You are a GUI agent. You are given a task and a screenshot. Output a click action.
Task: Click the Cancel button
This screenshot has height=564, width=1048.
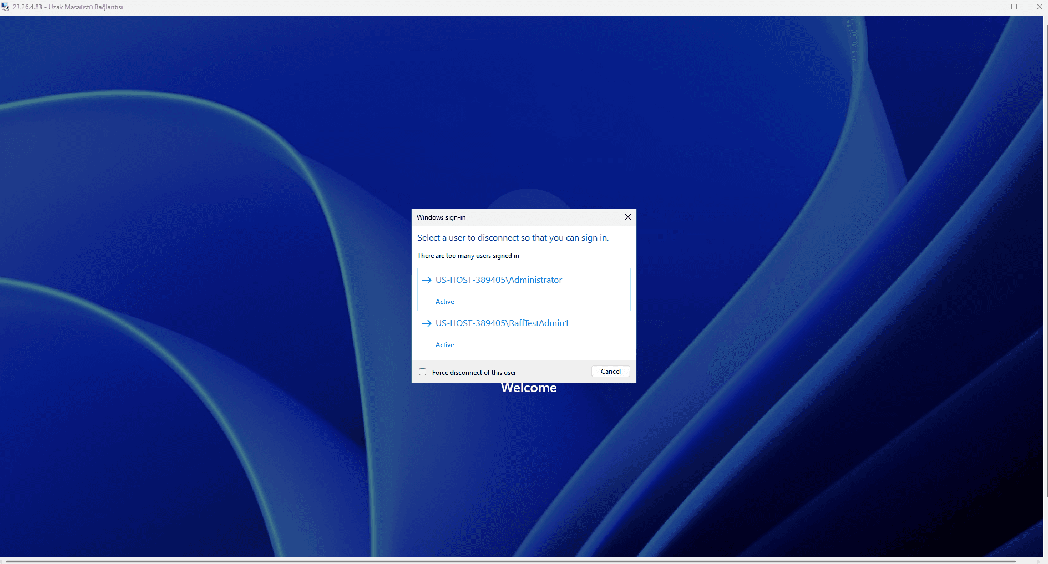(610, 372)
